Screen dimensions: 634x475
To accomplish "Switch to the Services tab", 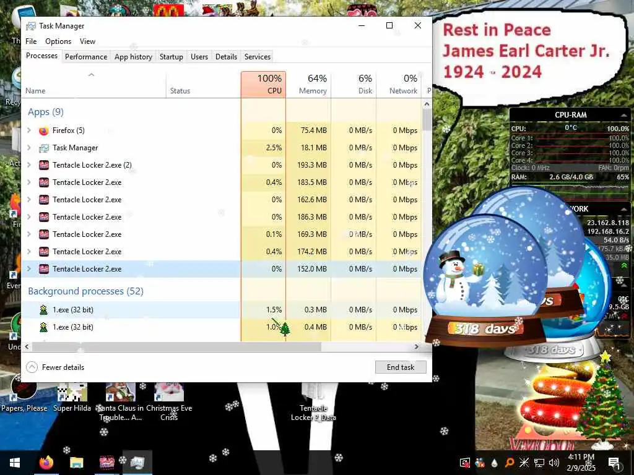I will (258, 57).
